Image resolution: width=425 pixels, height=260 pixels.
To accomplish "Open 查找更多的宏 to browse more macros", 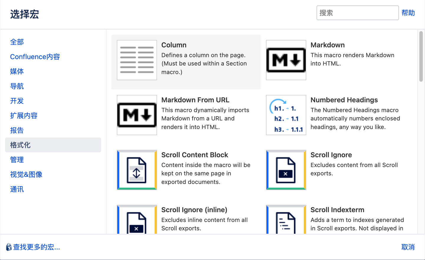I will [34, 247].
